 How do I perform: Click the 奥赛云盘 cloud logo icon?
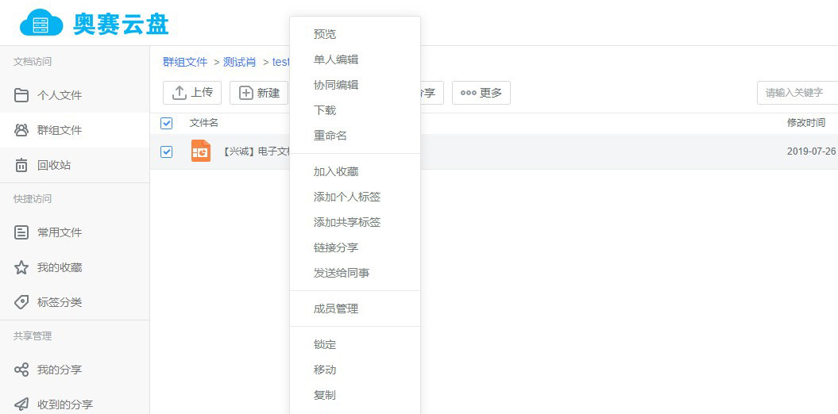[41, 23]
